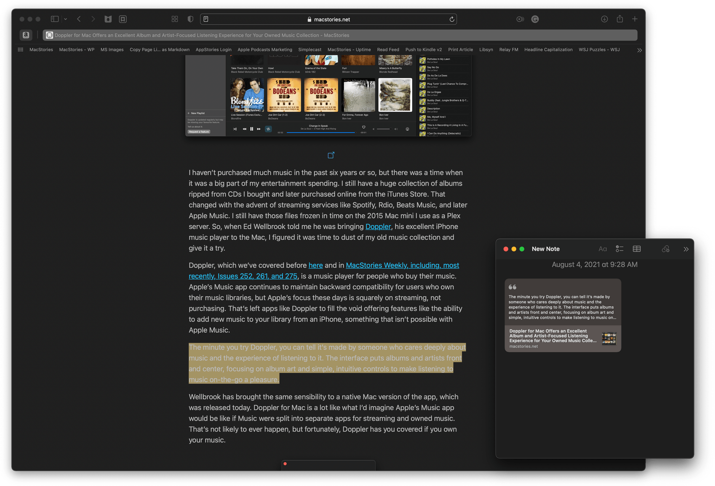Click the AirPlay icon in Doppler screenshot

407,129
